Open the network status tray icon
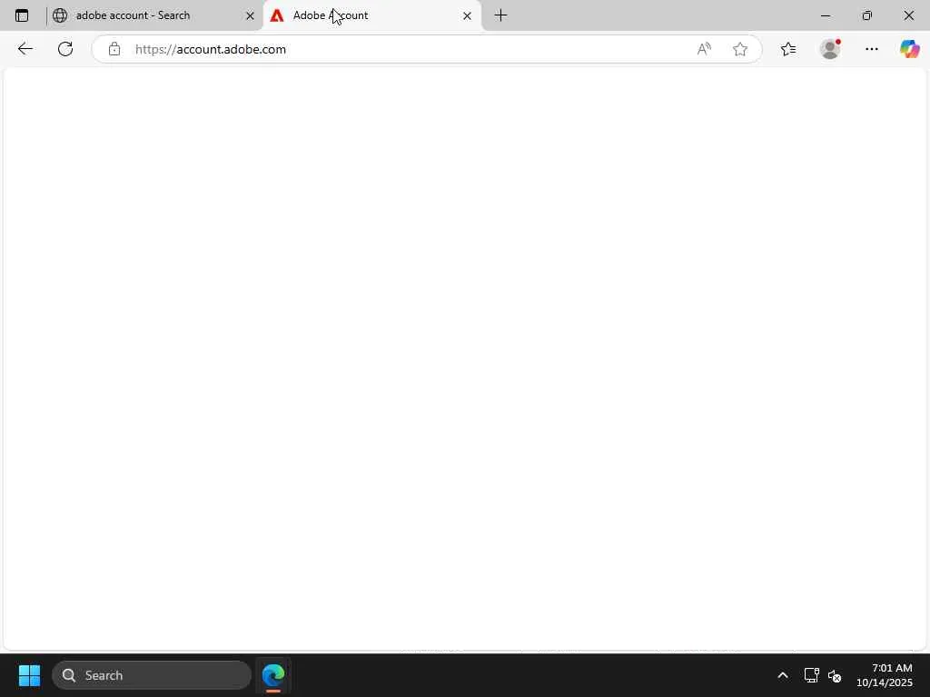This screenshot has width=930, height=697. tap(811, 675)
